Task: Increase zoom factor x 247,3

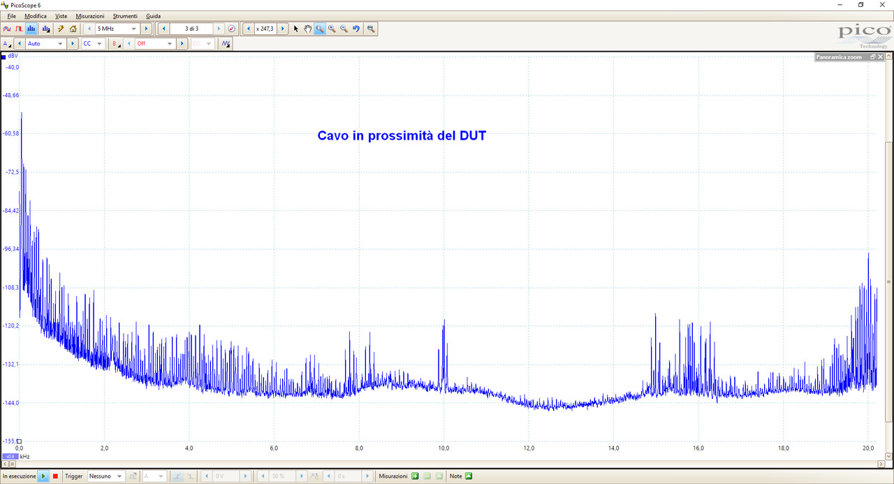Action: click(282, 29)
